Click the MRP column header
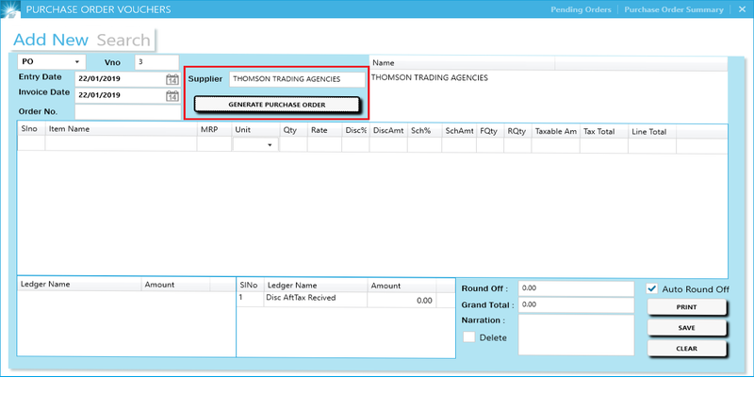The height and width of the screenshot is (410, 754). 214,130
